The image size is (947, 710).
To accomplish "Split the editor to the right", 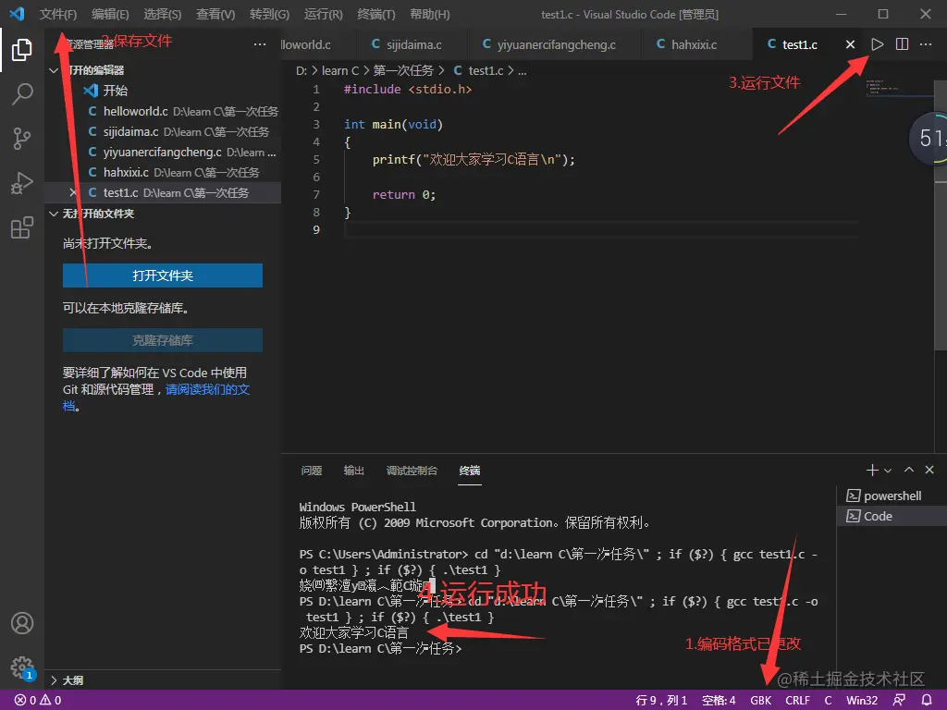I will tap(902, 44).
